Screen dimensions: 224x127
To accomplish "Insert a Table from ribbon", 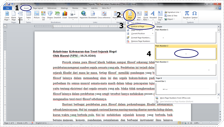I will pos(28,15).
